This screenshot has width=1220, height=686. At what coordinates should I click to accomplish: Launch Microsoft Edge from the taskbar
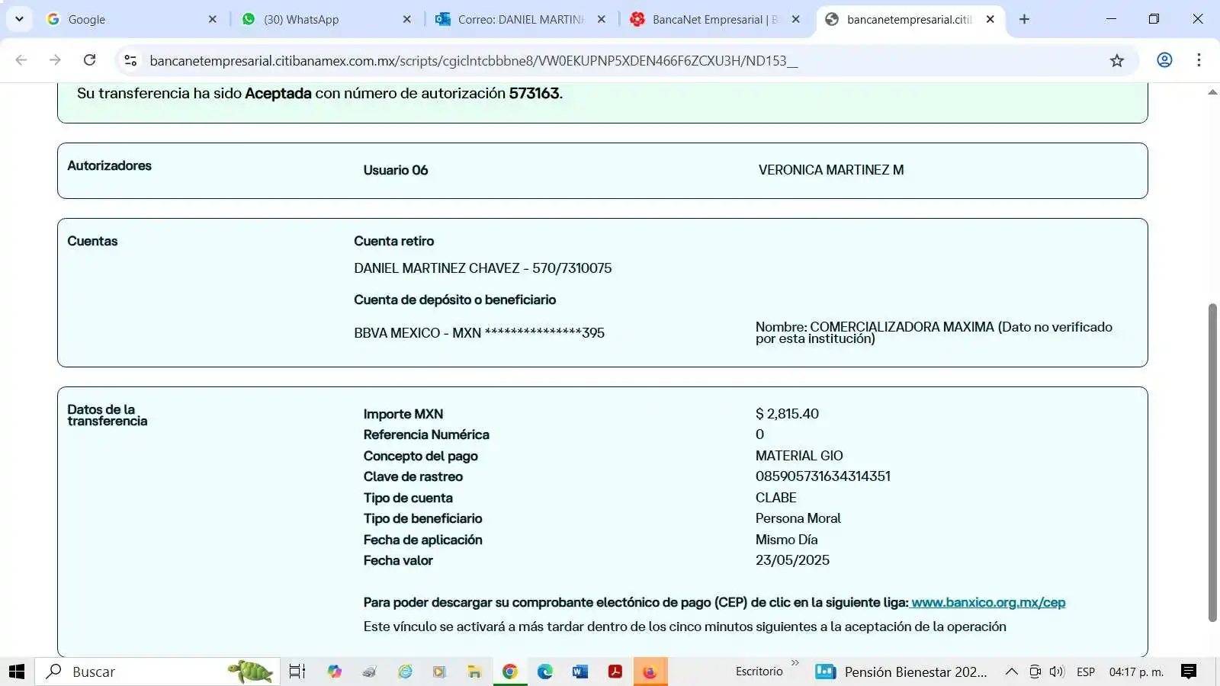tap(544, 672)
